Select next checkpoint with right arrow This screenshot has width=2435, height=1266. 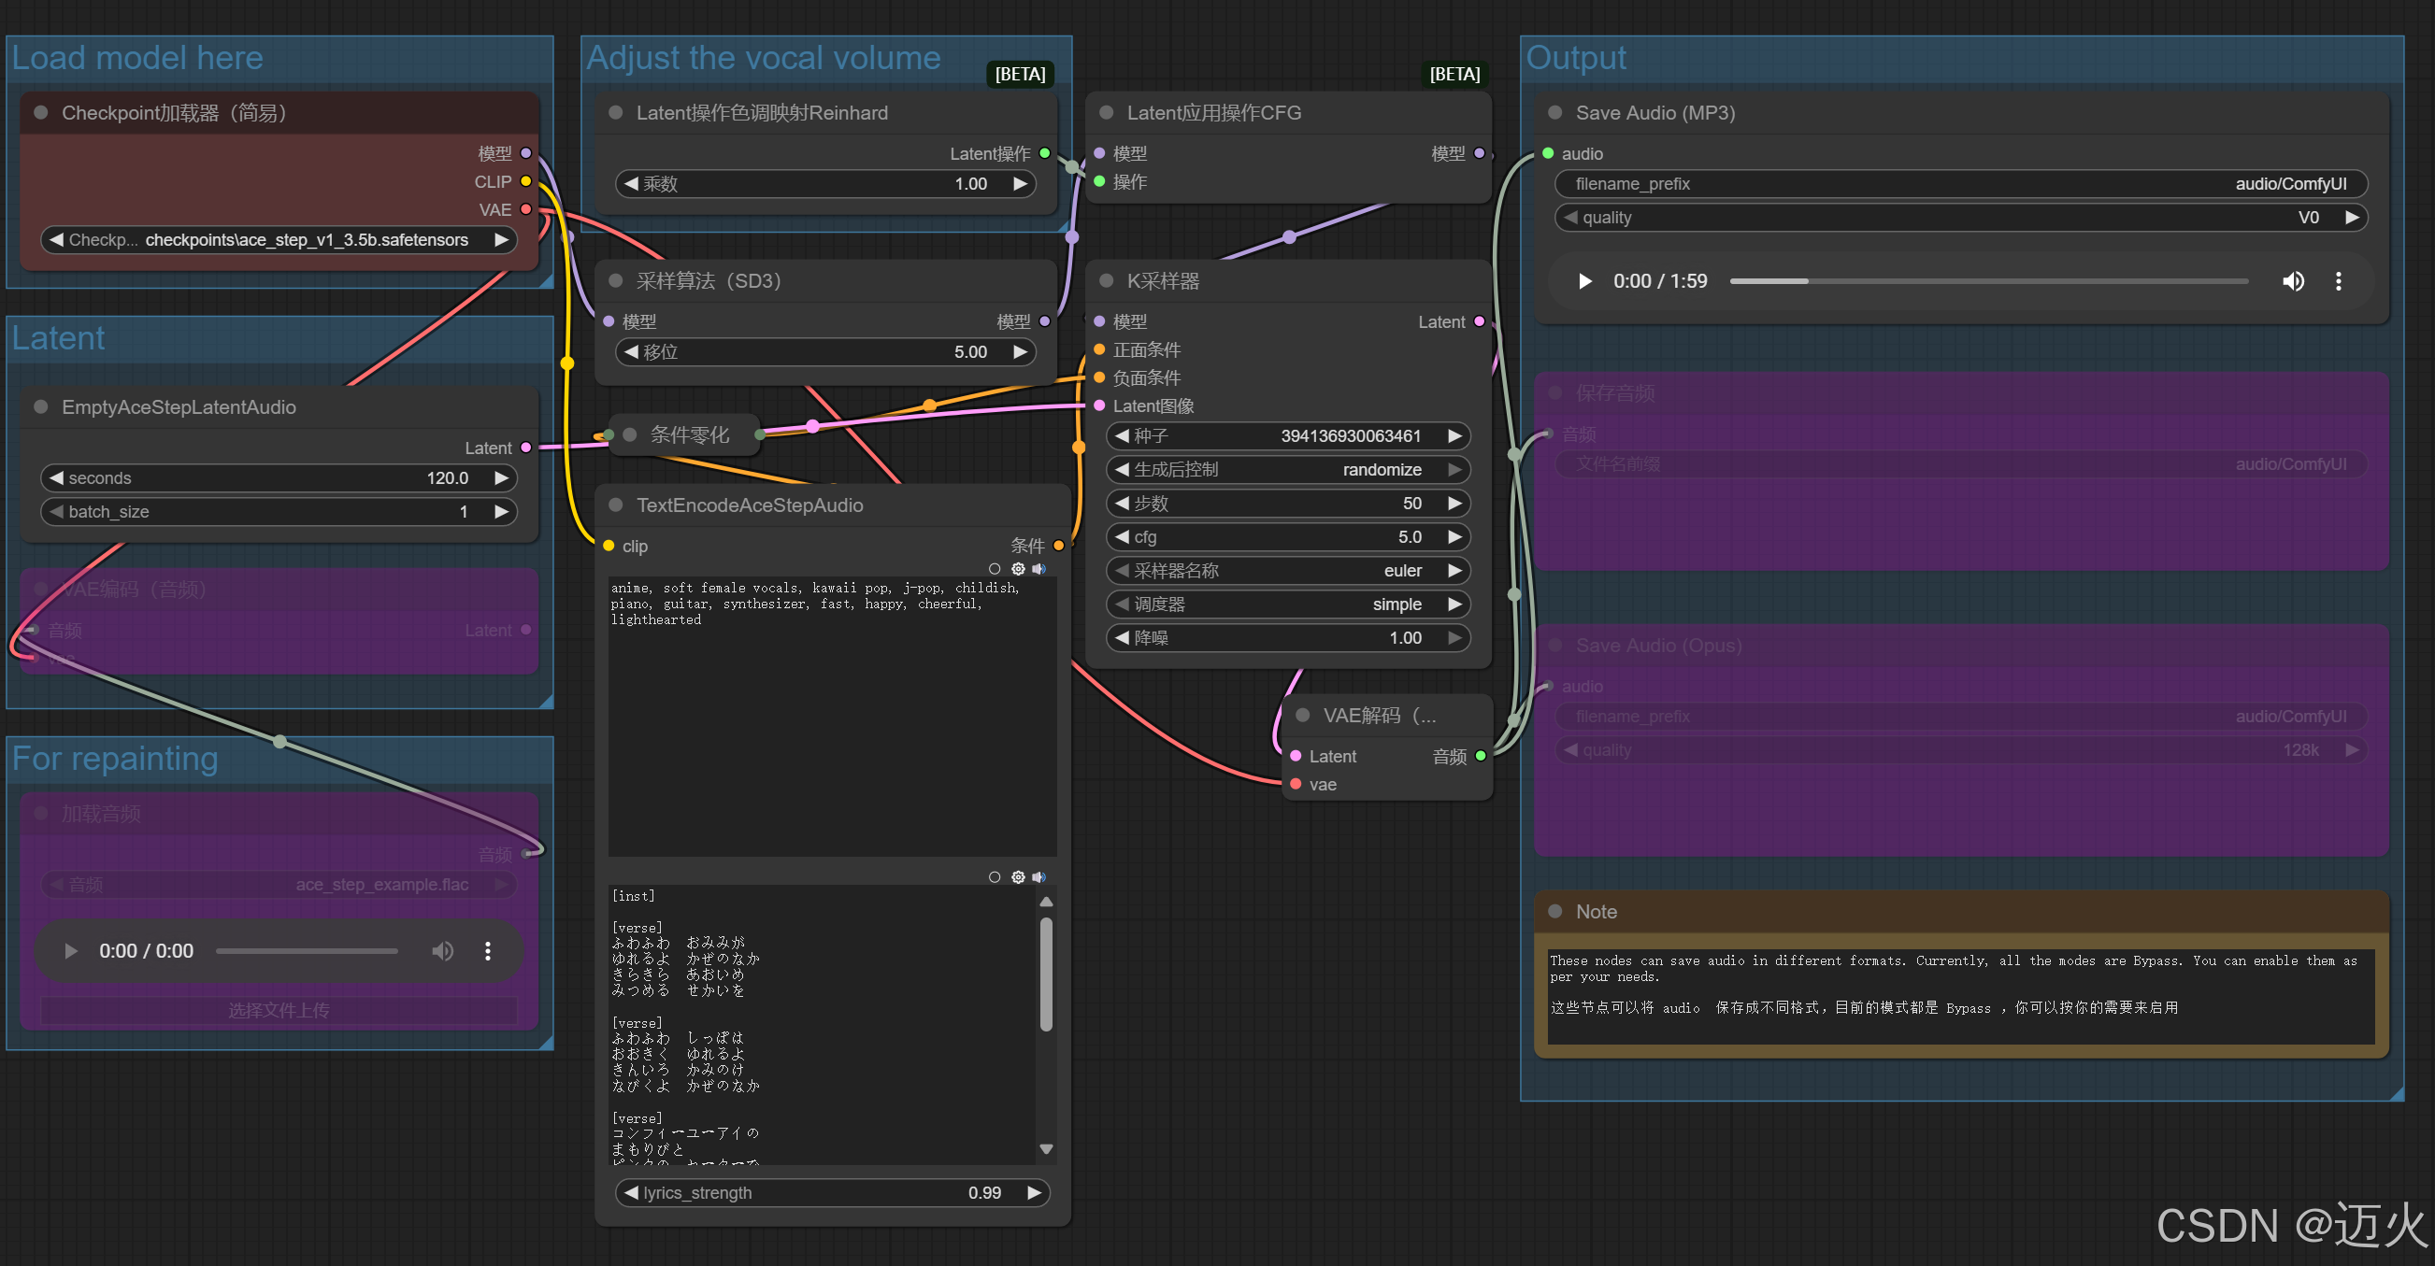[x=502, y=240]
